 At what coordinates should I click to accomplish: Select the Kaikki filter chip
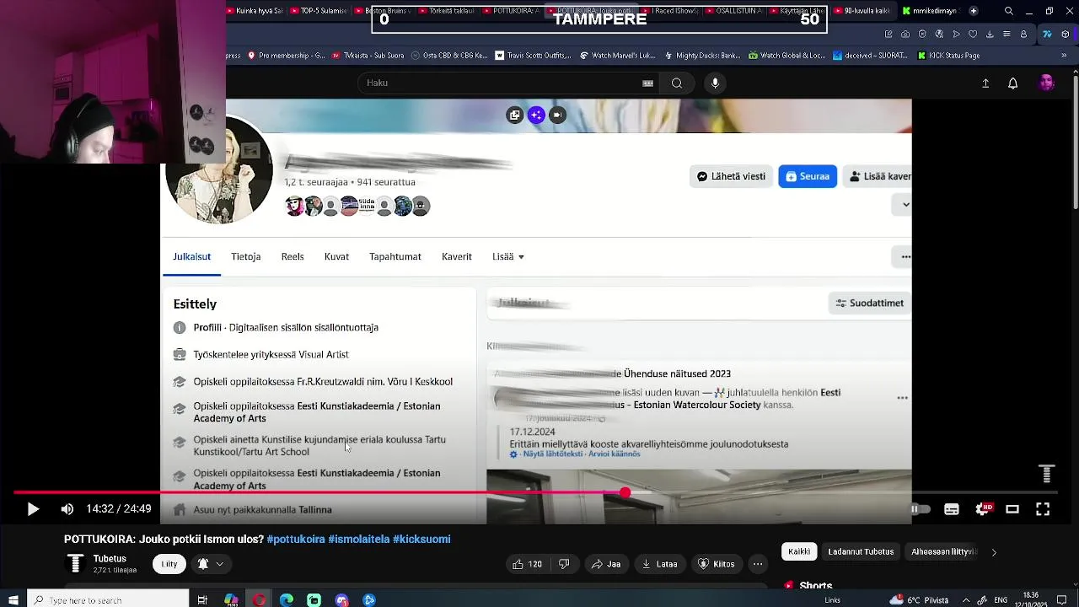click(x=799, y=552)
